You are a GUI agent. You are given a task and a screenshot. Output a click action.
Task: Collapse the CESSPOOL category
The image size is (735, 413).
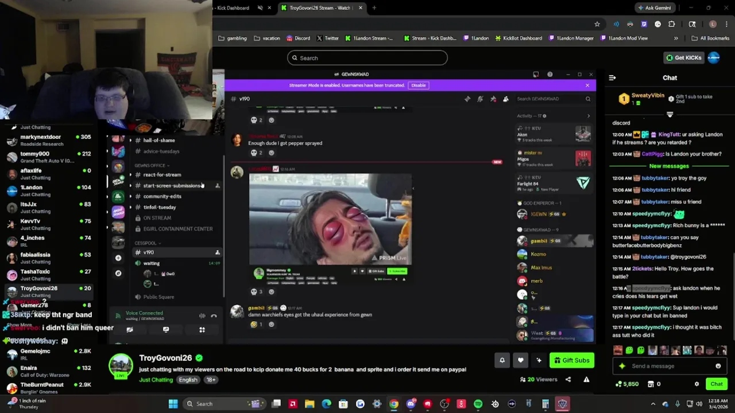(146, 243)
